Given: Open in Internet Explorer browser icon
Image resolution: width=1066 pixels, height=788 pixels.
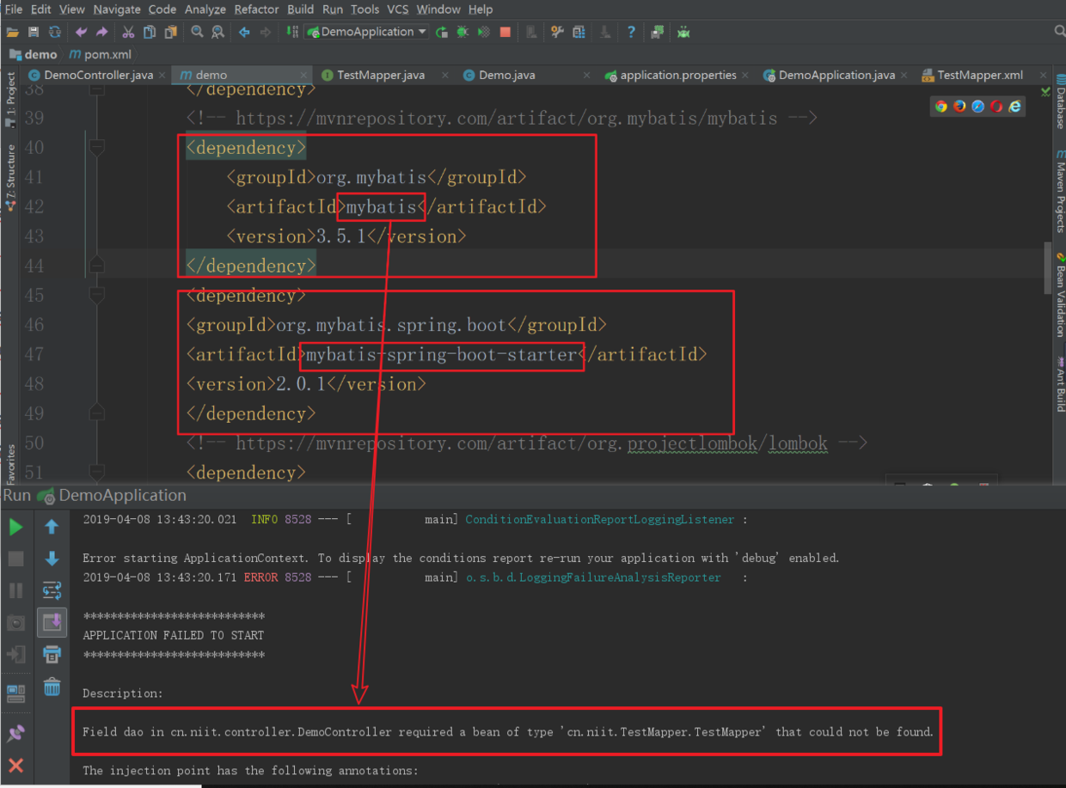Looking at the screenshot, I should 1015,107.
